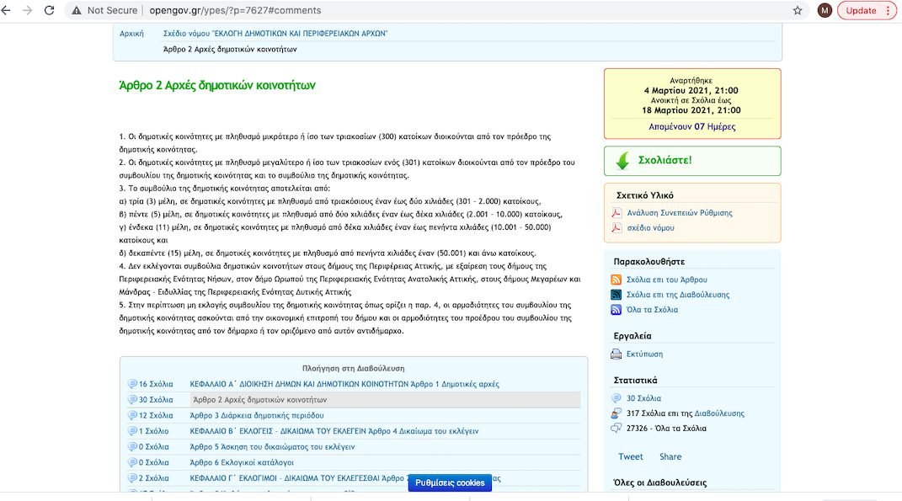This screenshot has width=902, height=501.
Task: Click the Πλοήγηση στη Διαβούλευση heading
Action: coord(353,368)
